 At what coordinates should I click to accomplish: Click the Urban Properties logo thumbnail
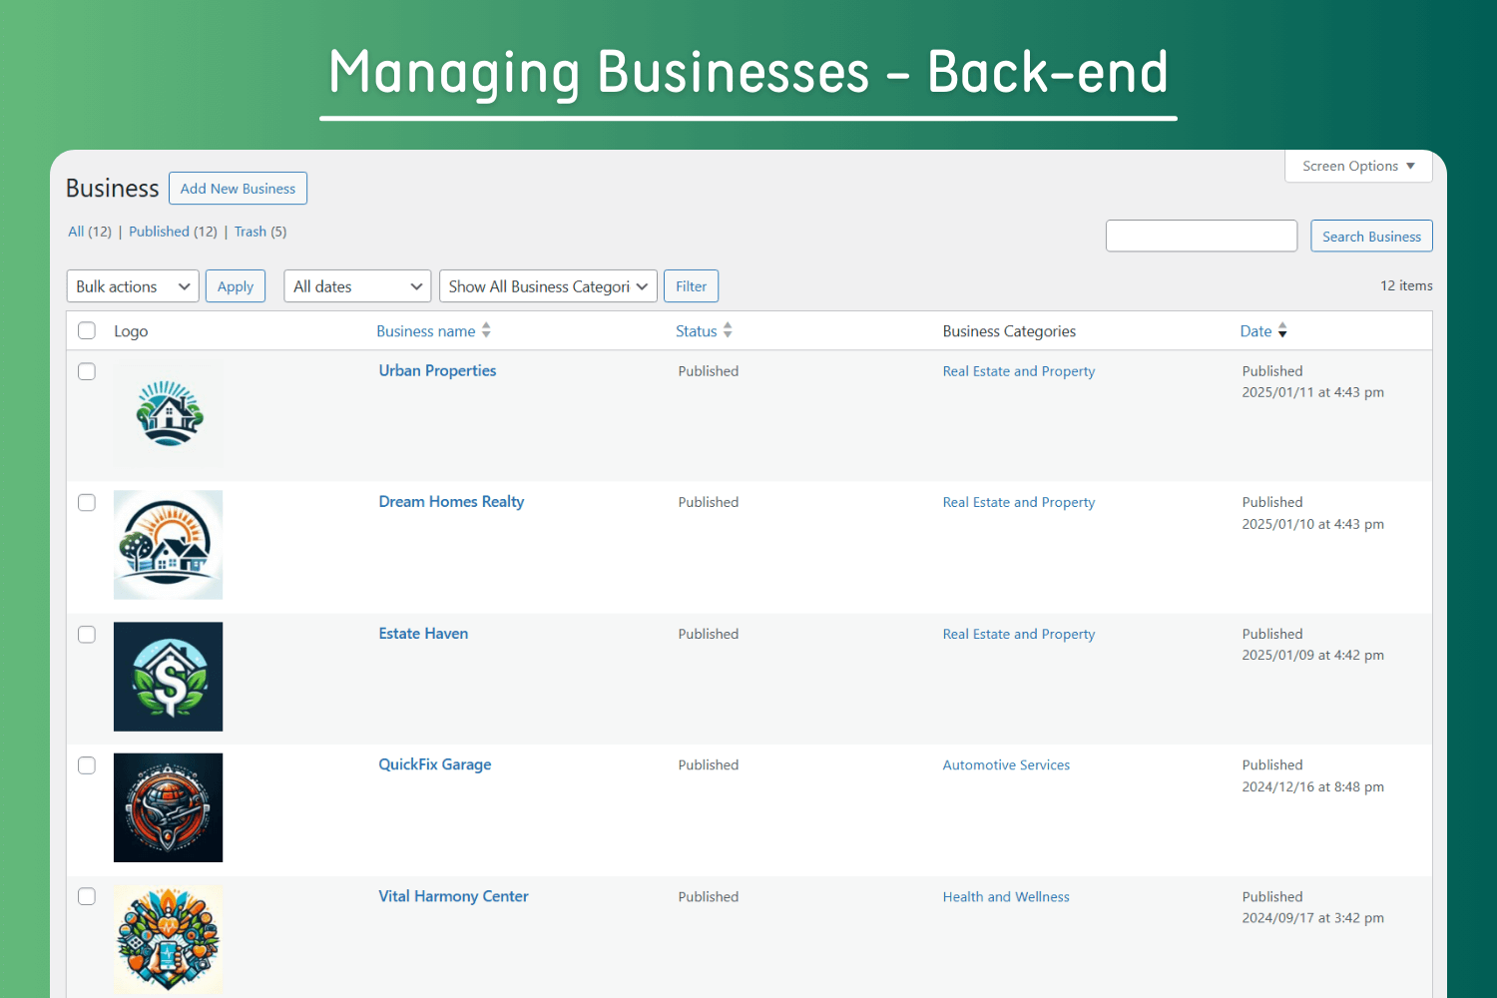pyautogui.click(x=168, y=413)
